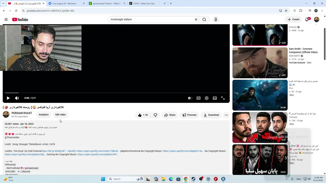Image resolution: width=326 pixels, height=183 pixels.
Task: Open more actions menu beside Download
Action: [x=226, y=115]
